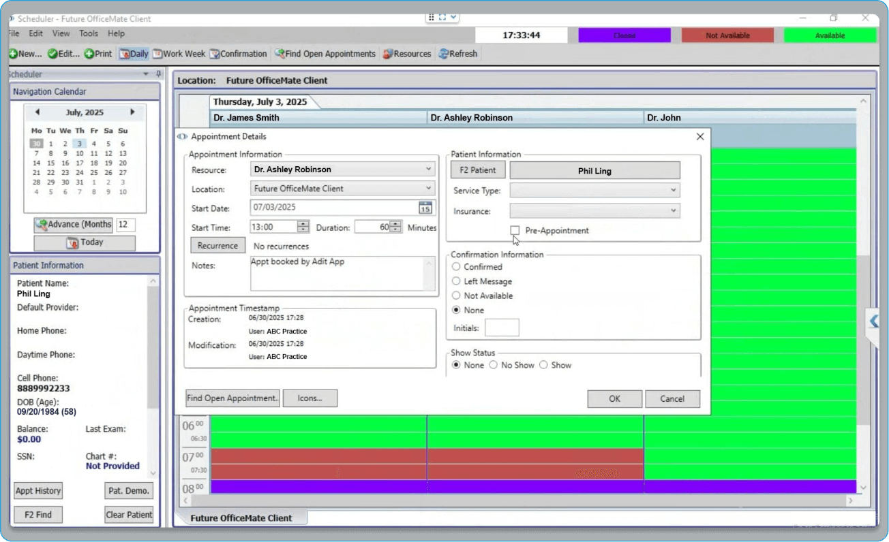This screenshot has height=542, width=889.
Task: Refresh the scheduler
Action: click(458, 54)
